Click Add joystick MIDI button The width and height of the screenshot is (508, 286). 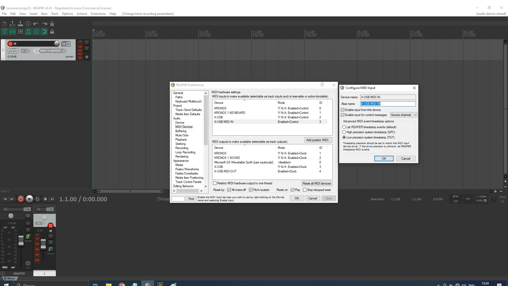click(x=318, y=140)
